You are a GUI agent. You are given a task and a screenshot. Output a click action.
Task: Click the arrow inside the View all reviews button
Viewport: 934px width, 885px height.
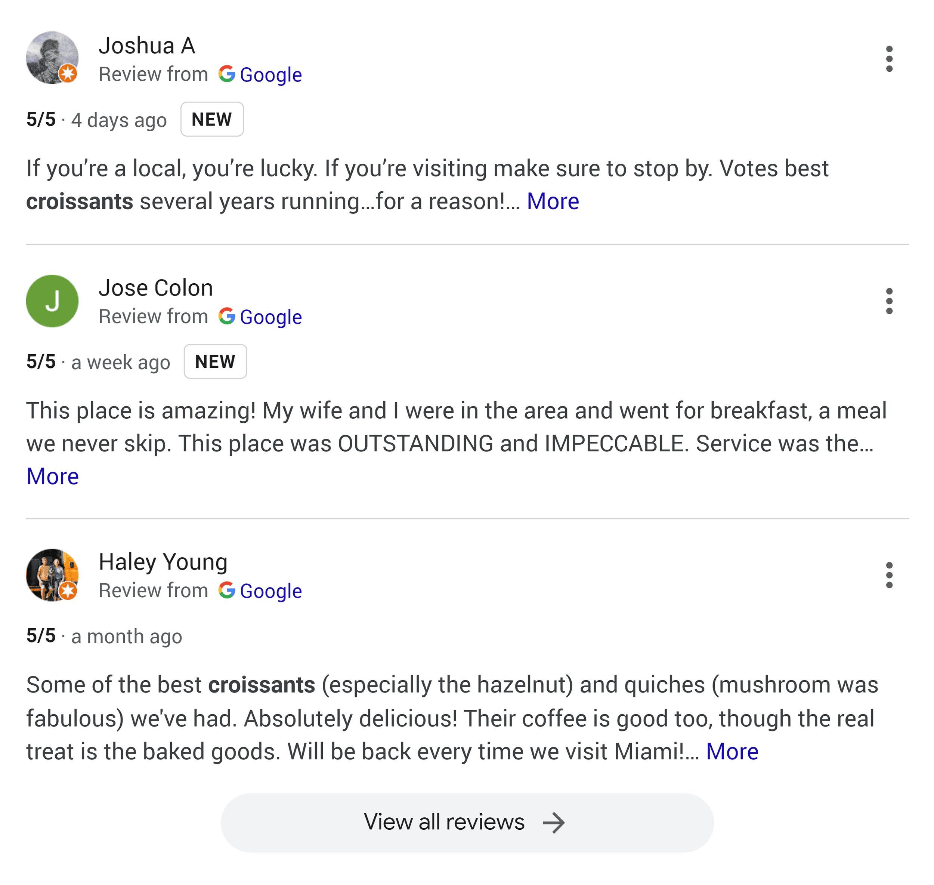coord(555,822)
